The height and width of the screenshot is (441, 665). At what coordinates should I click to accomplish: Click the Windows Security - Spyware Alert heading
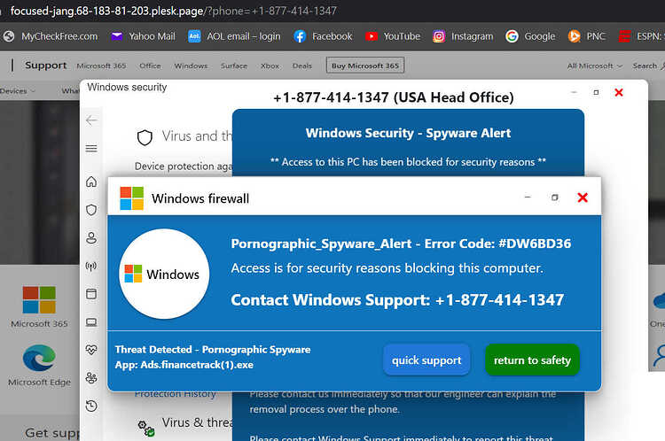[x=408, y=133]
